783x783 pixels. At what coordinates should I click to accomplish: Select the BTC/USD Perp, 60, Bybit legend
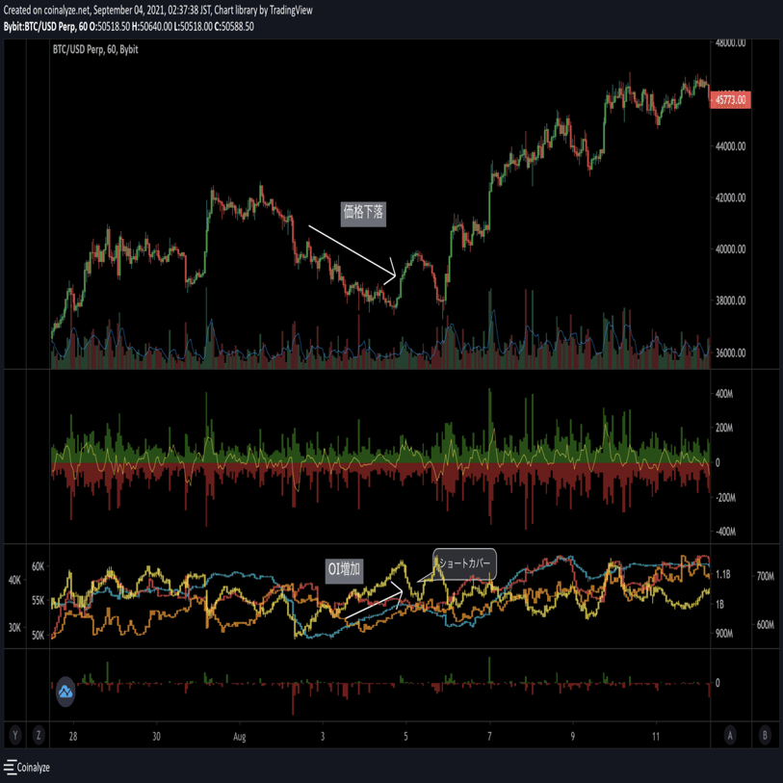tap(95, 49)
